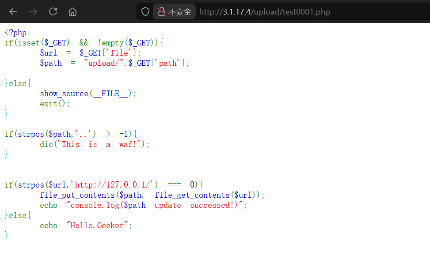Click the 不安全 security label

(x=180, y=12)
